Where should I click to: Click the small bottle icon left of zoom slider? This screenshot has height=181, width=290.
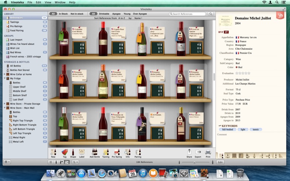[x=179, y=162]
